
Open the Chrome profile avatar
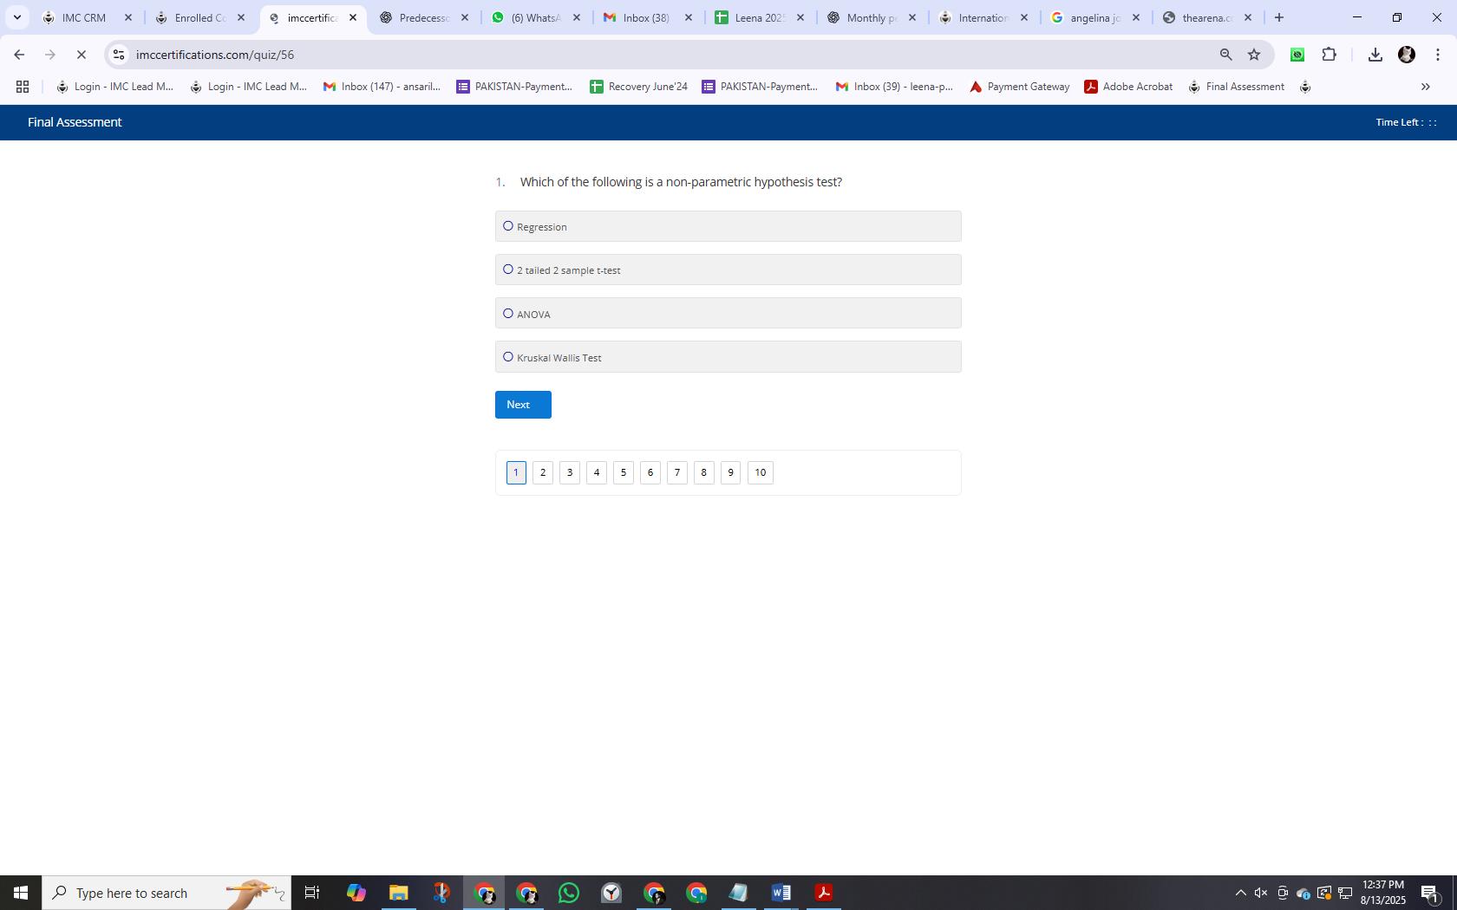pyautogui.click(x=1407, y=55)
